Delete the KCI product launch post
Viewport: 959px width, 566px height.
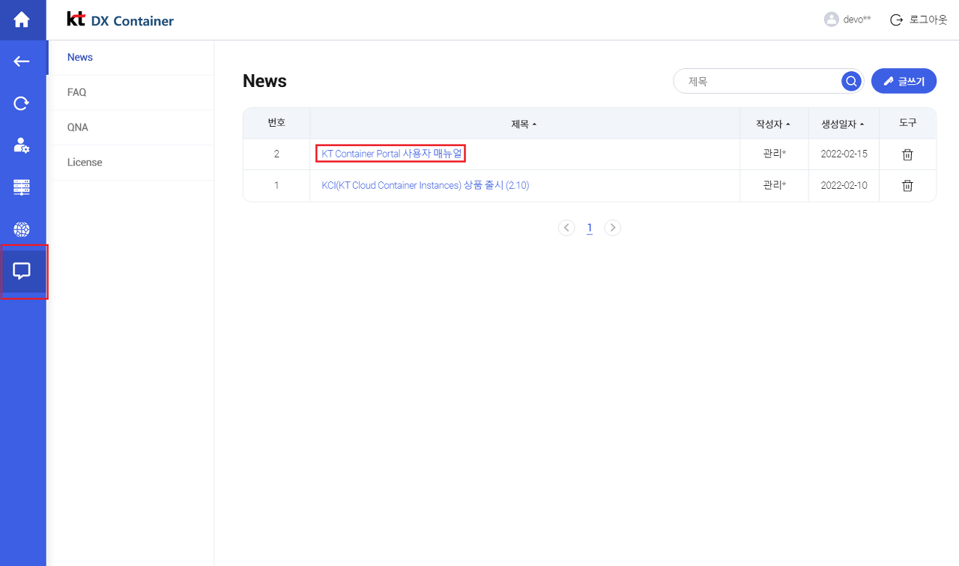907,185
